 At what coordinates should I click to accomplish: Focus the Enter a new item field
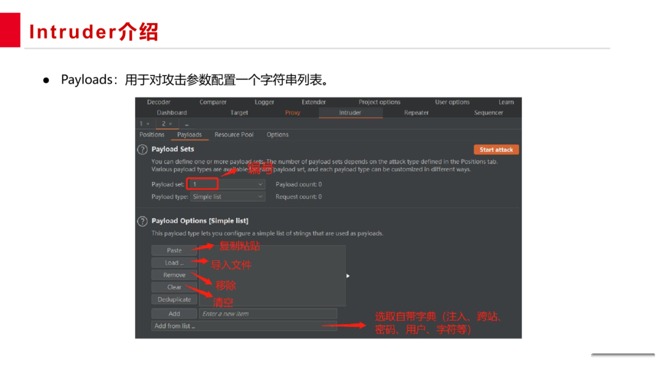tap(268, 313)
